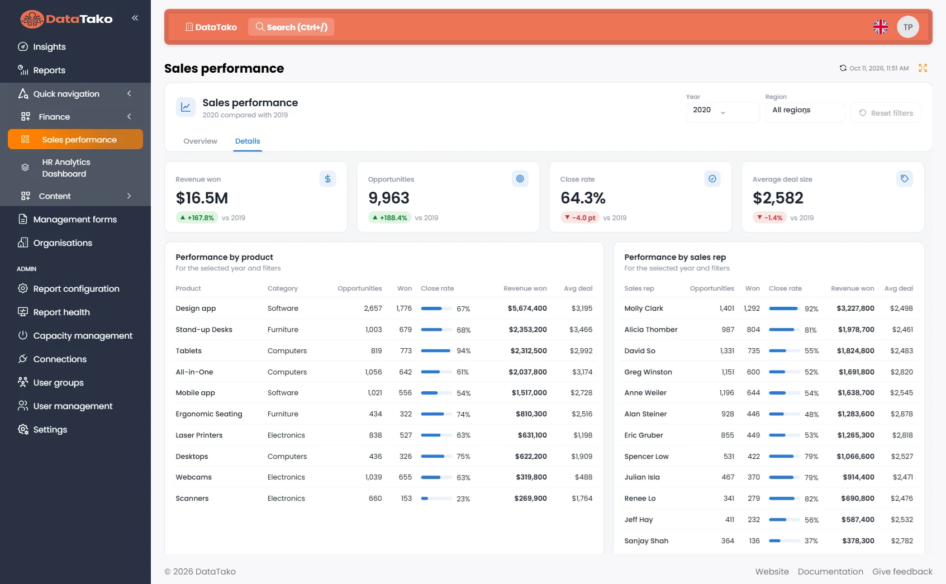Toggle fullscreen with the expand icon

923,68
